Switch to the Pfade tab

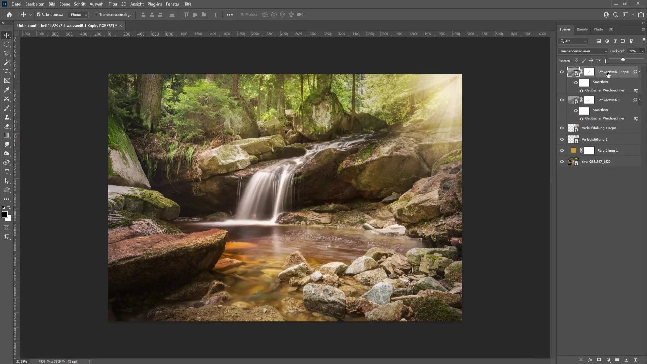[x=598, y=29]
